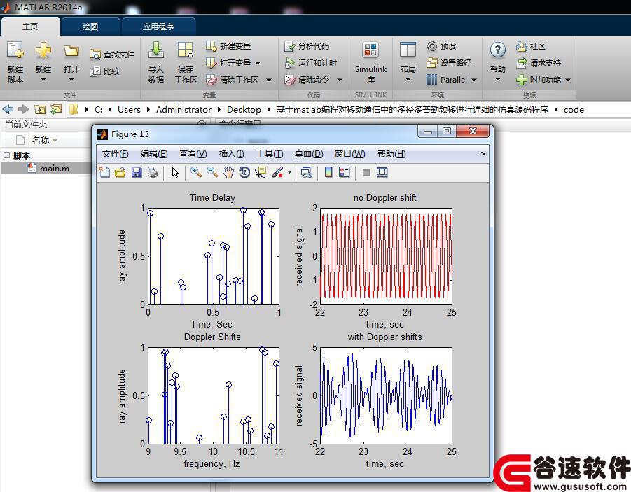631x492 pixels.
Task: Open Insert (插入) menu in Figure 13
Action: [231, 154]
